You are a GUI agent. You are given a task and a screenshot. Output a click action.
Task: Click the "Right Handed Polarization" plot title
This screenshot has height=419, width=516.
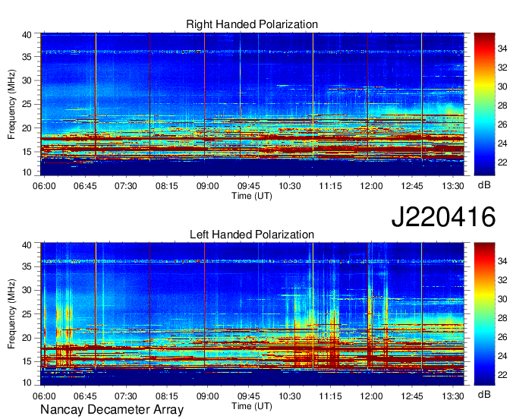(252, 24)
